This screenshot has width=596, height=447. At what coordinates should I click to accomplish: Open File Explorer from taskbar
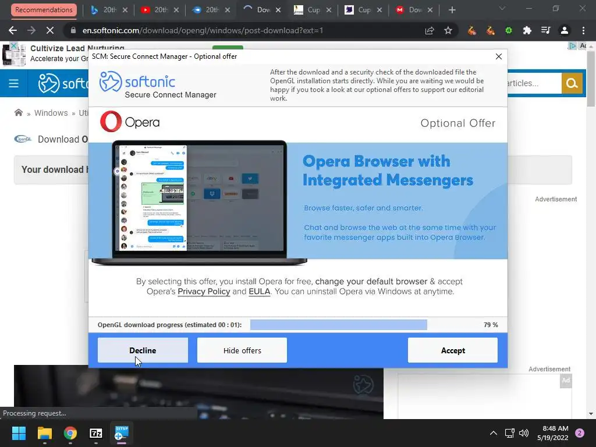[x=44, y=433]
